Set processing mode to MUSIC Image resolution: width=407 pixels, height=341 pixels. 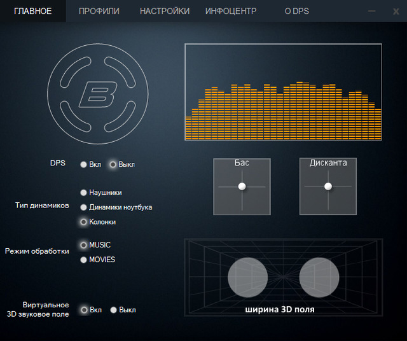click(x=84, y=245)
